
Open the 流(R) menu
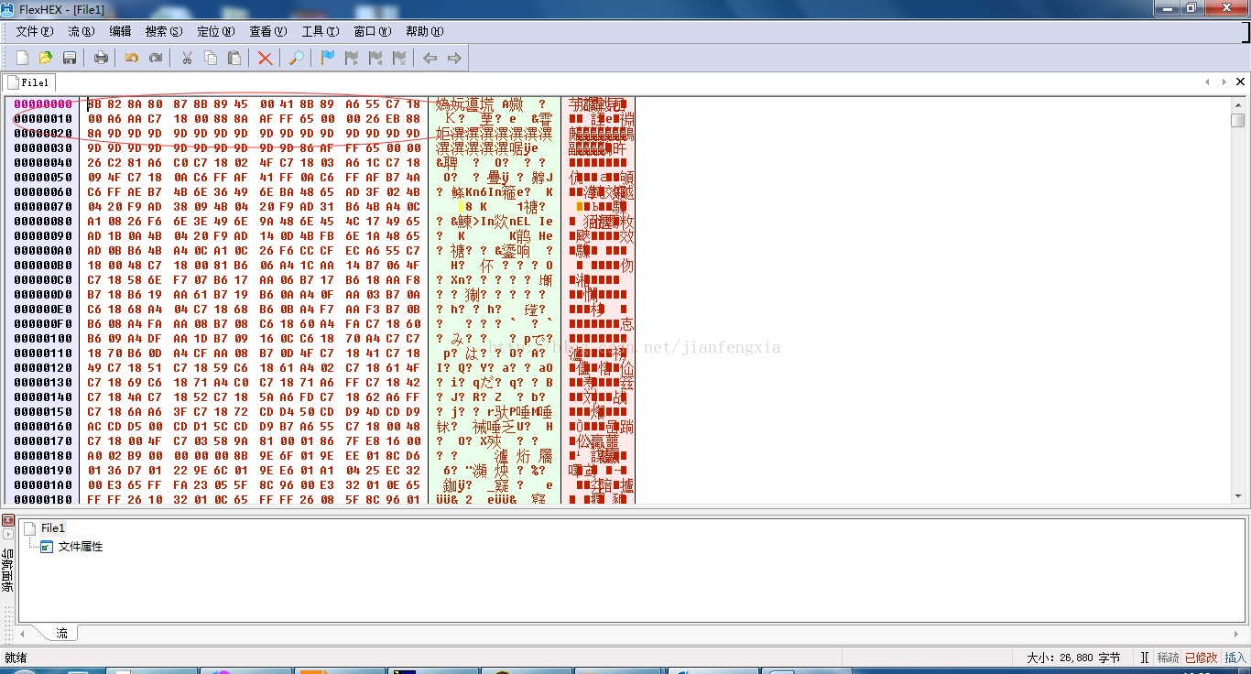82,31
